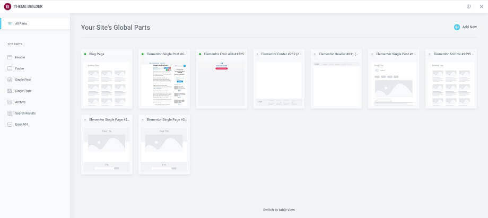
Task: Select the Error 404 site part icon
Action: (x=10, y=125)
